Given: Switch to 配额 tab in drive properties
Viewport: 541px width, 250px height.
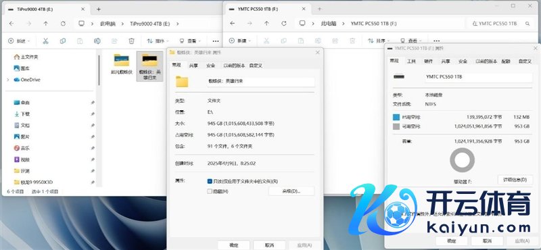Looking at the screenshot, I should [506, 61].
